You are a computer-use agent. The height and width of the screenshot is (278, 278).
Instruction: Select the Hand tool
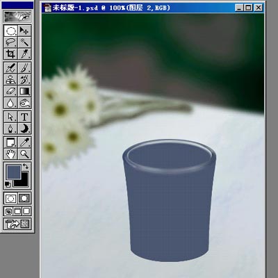[x=10, y=154]
